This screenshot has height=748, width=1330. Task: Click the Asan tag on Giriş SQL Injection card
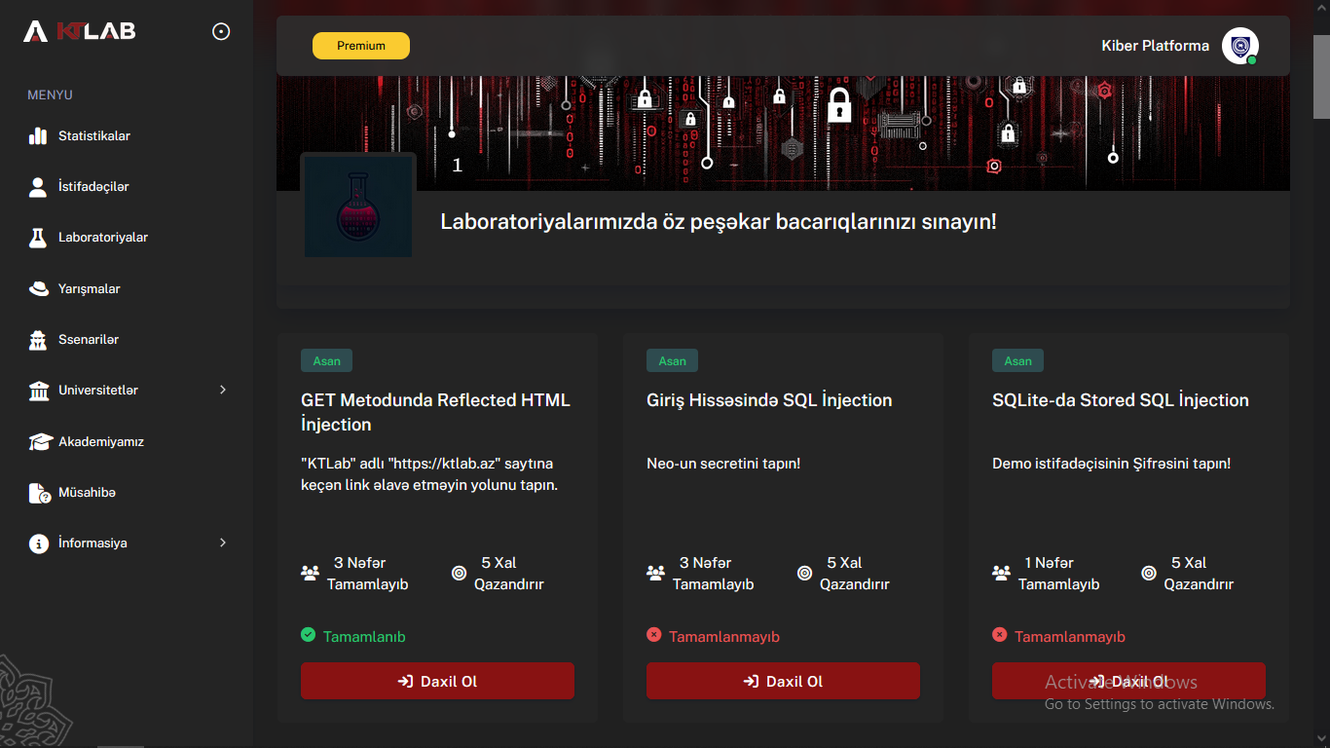click(672, 360)
